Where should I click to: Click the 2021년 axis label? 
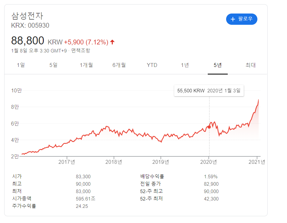point(257,162)
